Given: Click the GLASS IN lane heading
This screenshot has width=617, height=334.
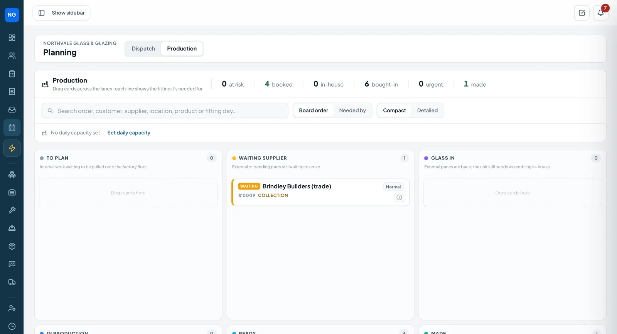Looking at the screenshot, I should [x=443, y=158].
